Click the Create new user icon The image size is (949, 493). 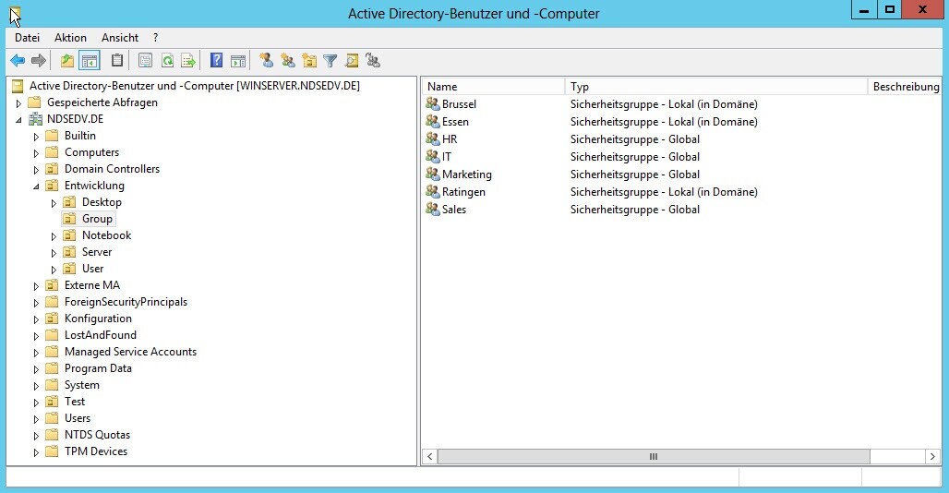[x=267, y=61]
